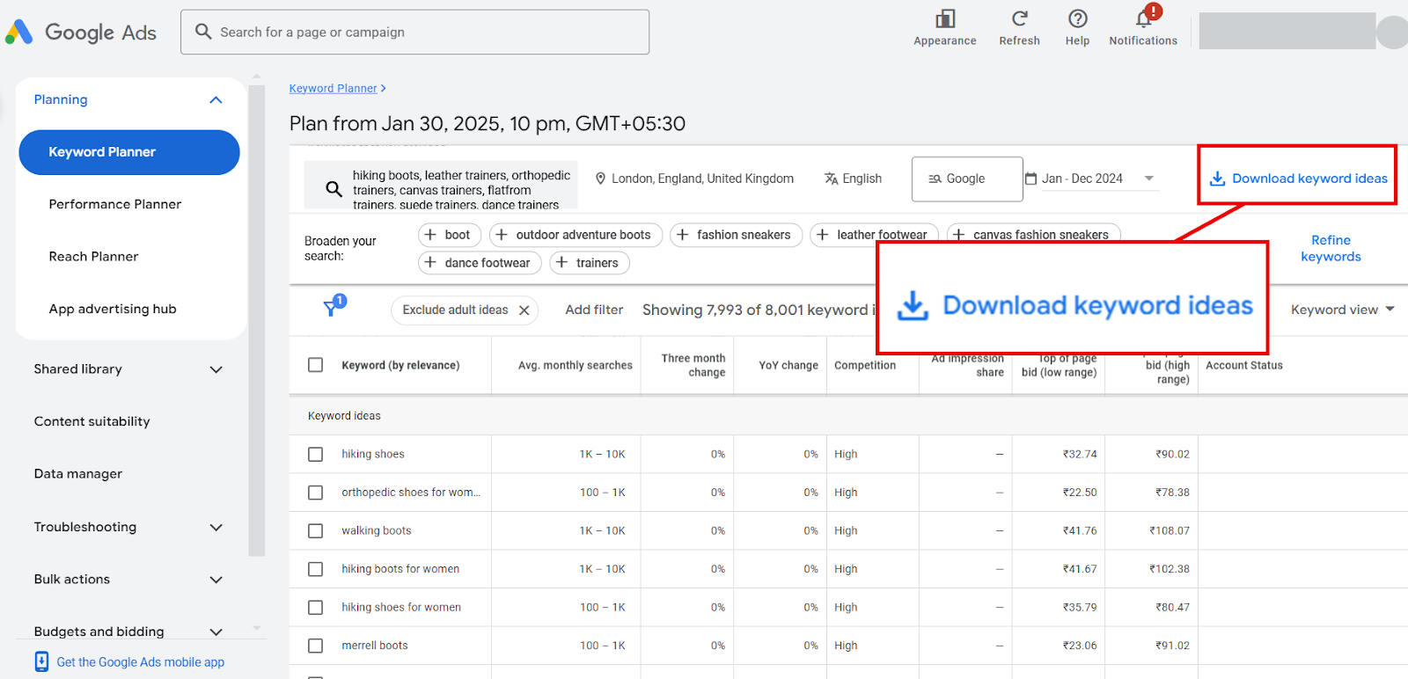Click the Google search network icon
Image resolution: width=1408 pixels, height=679 pixels.
pyautogui.click(x=935, y=179)
